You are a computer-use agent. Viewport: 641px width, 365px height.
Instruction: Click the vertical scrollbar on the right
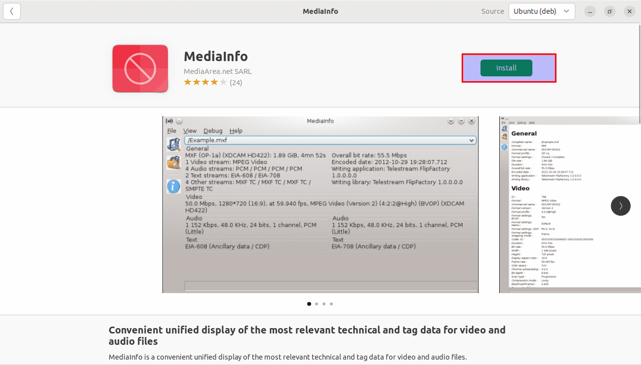pos(639,74)
